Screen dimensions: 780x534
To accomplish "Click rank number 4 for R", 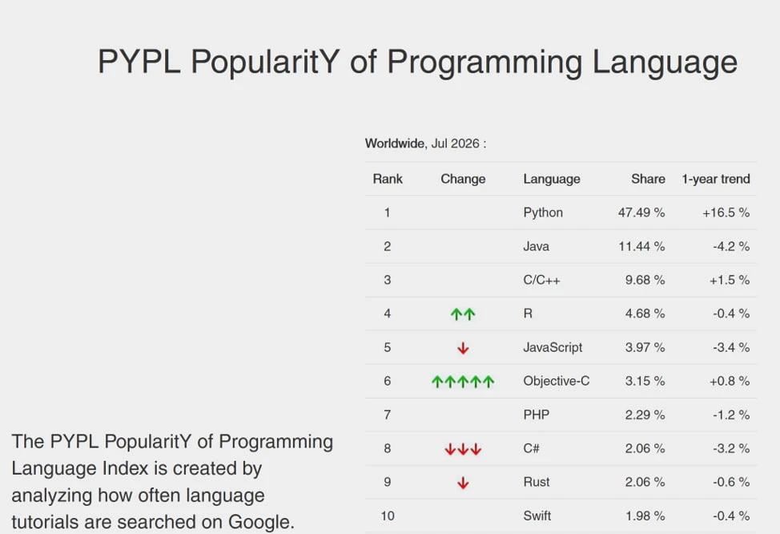I will pos(387,314).
